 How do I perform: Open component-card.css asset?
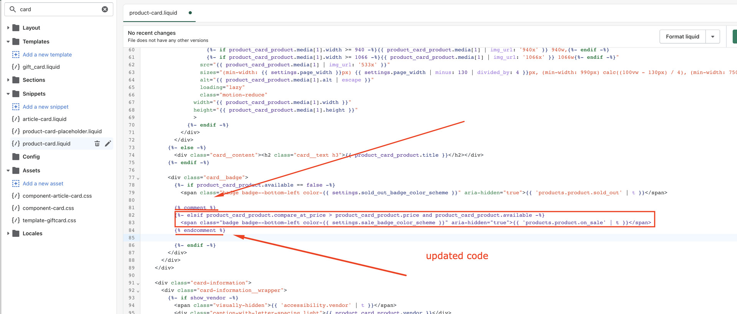pyautogui.click(x=48, y=208)
